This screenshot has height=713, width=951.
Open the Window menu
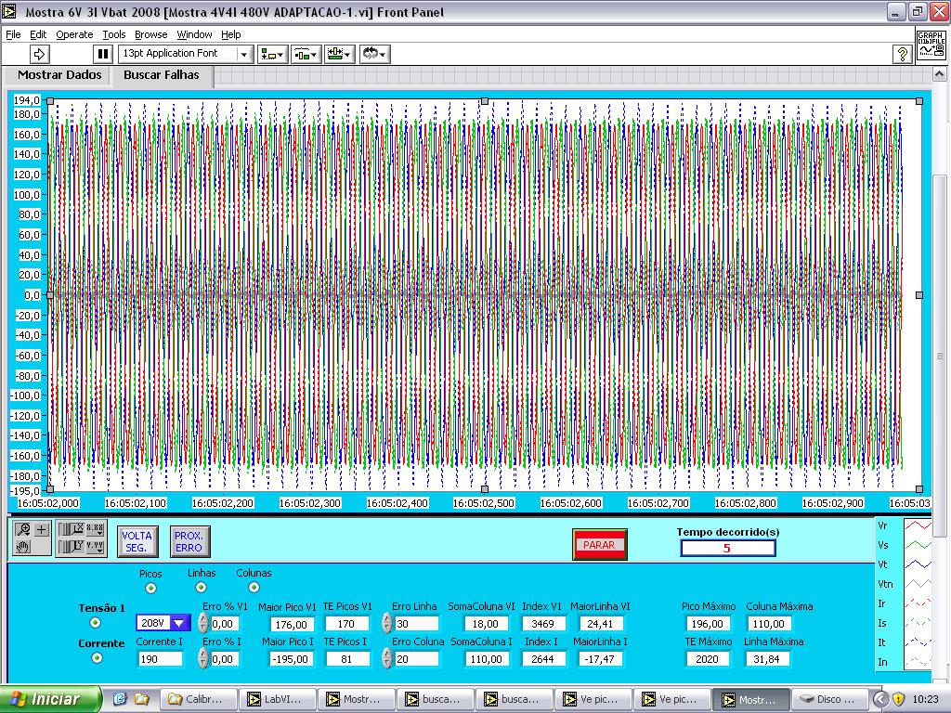coord(195,34)
